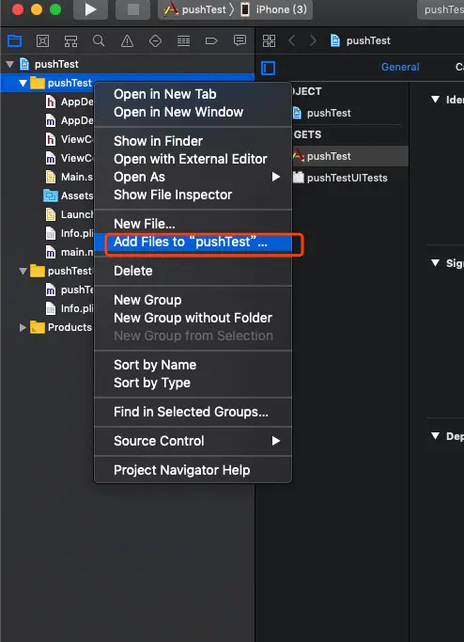Click pushTest in the editor jump bar
The width and height of the screenshot is (464, 642).
pyautogui.click(x=360, y=40)
